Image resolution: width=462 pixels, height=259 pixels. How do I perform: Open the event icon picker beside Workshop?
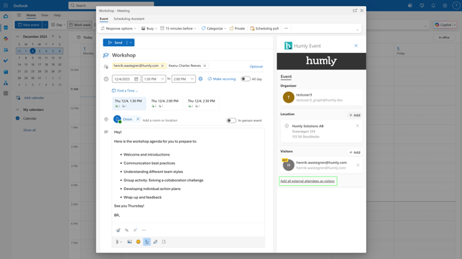coord(106,55)
